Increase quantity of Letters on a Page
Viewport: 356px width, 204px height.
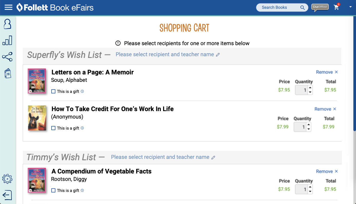[310, 88]
